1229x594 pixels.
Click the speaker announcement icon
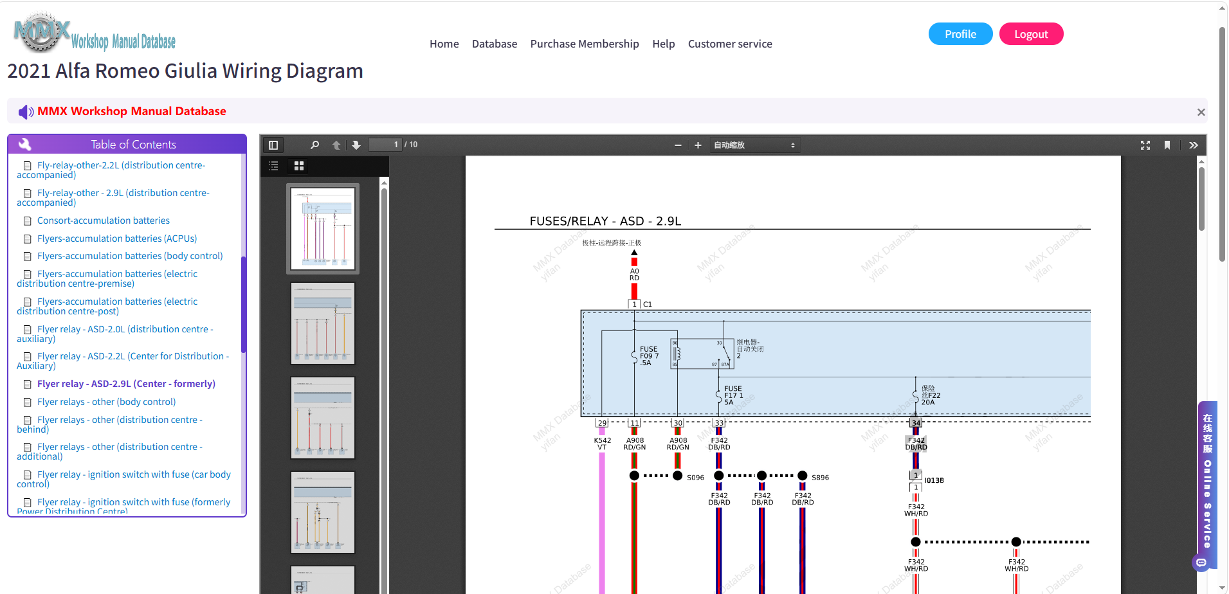[26, 112]
